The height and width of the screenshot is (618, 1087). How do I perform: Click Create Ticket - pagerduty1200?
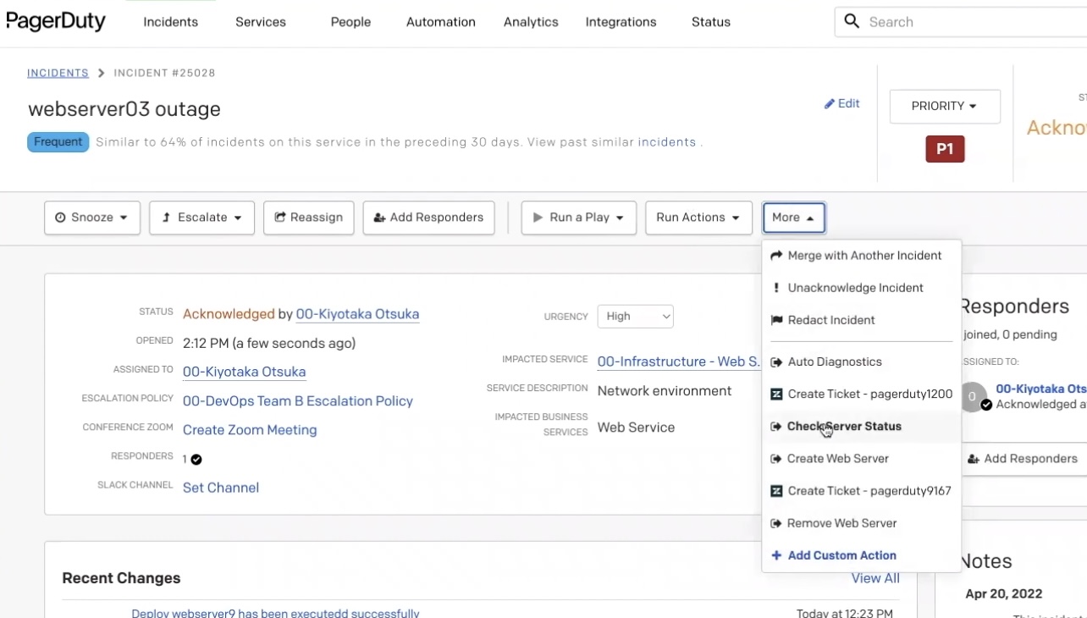click(x=869, y=394)
